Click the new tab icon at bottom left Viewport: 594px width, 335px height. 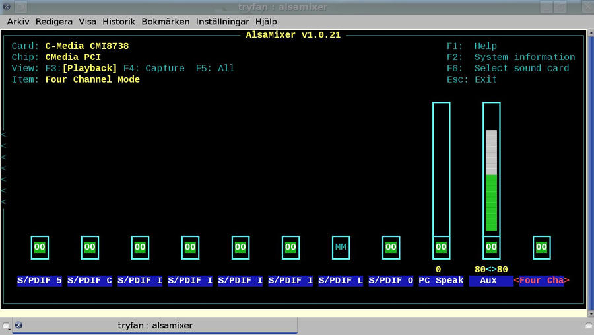tap(6, 326)
